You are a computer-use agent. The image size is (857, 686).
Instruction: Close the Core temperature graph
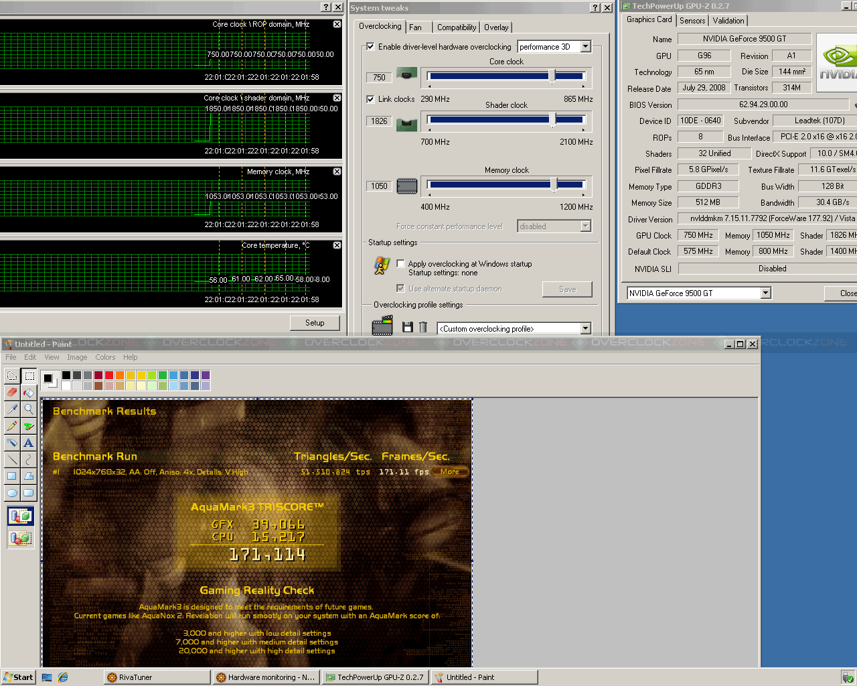point(337,245)
